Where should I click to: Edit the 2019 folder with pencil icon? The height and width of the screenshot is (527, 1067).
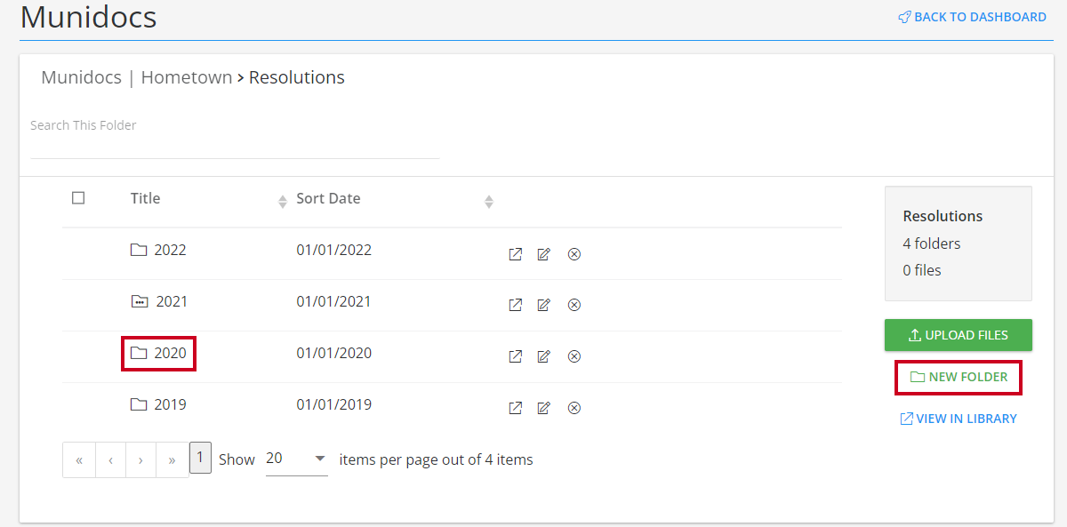tap(544, 408)
